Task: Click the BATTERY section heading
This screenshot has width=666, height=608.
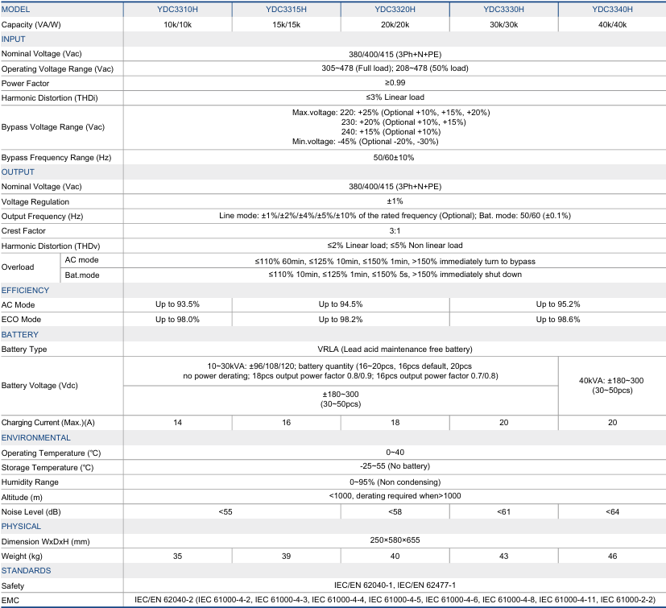Action: (x=19, y=334)
